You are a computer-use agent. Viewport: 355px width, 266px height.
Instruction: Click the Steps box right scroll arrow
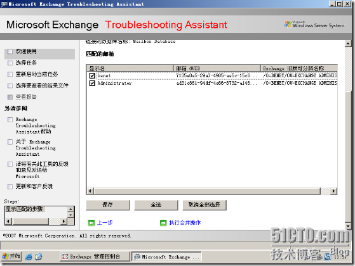[x=64, y=221]
